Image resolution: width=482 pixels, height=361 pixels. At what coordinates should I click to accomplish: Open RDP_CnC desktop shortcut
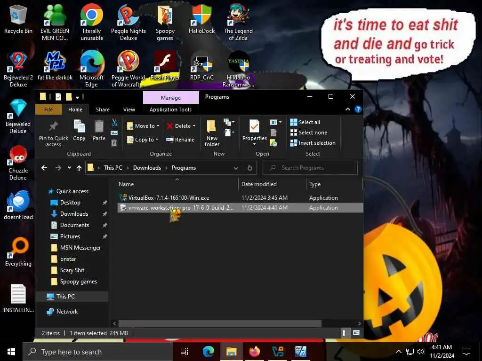tap(201, 66)
